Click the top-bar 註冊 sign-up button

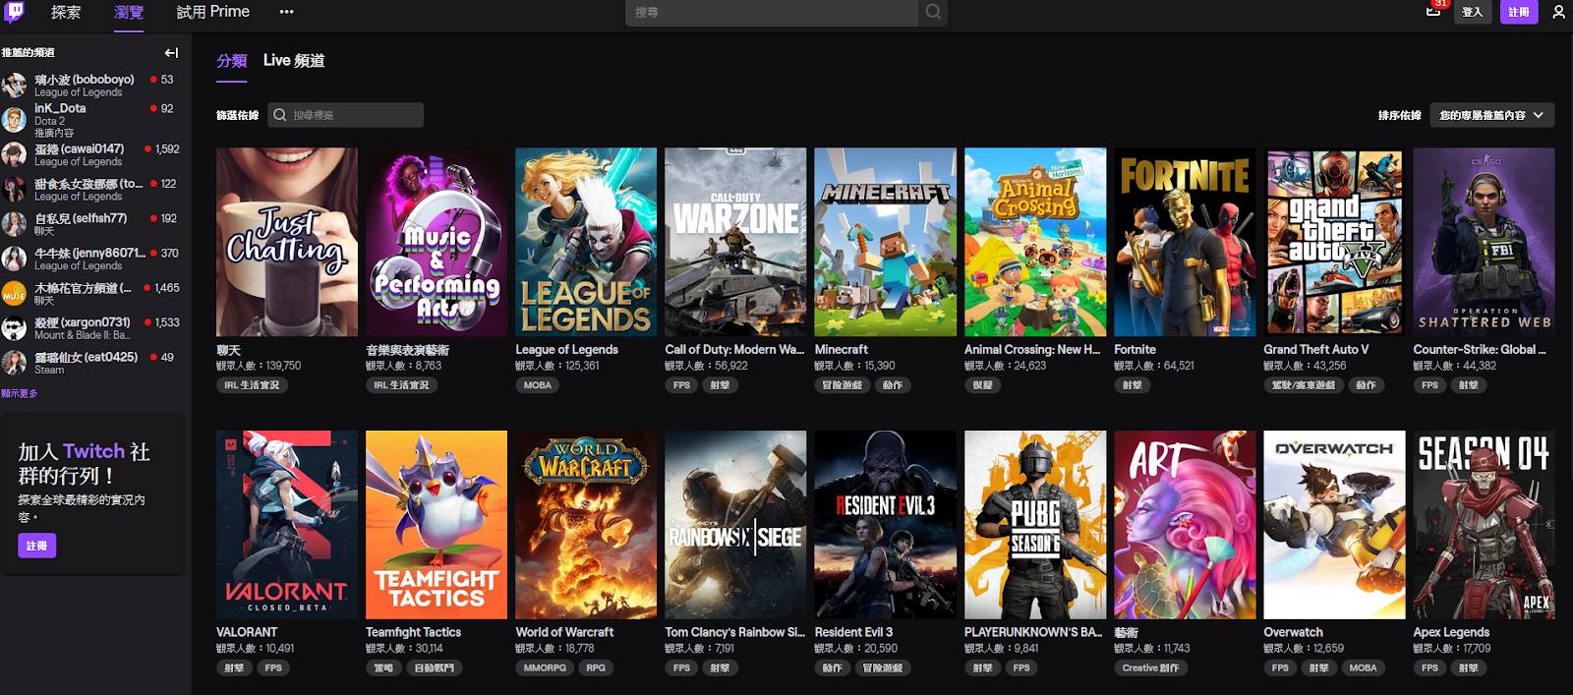[x=1519, y=12]
